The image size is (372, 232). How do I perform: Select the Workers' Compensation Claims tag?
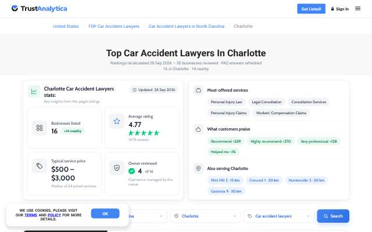(x=281, y=113)
